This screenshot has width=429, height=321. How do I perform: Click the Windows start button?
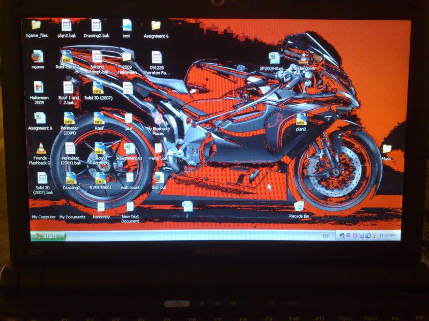click(48, 236)
